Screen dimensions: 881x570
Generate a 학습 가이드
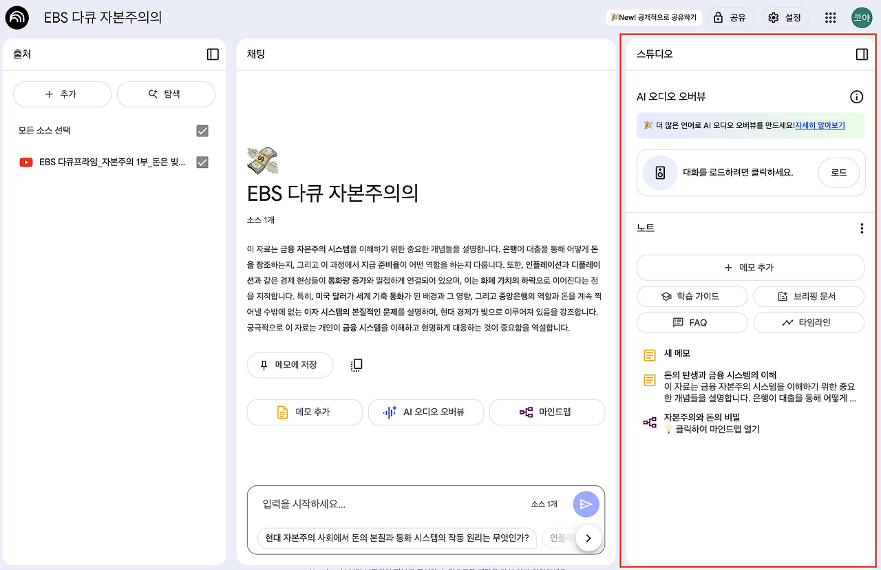(x=692, y=297)
